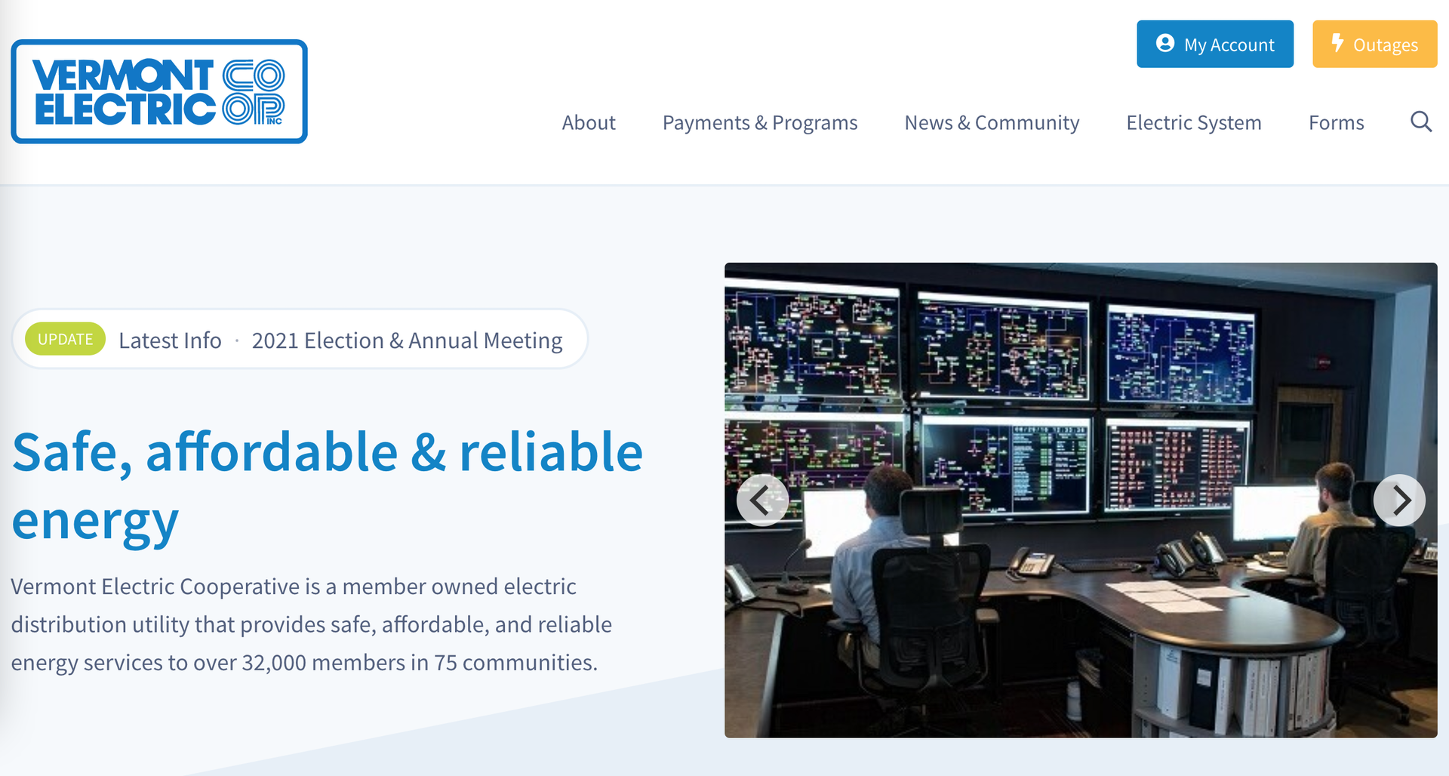This screenshot has width=1449, height=776.
Task: Click the green UPDATE badge
Action: click(x=65, y=339)
